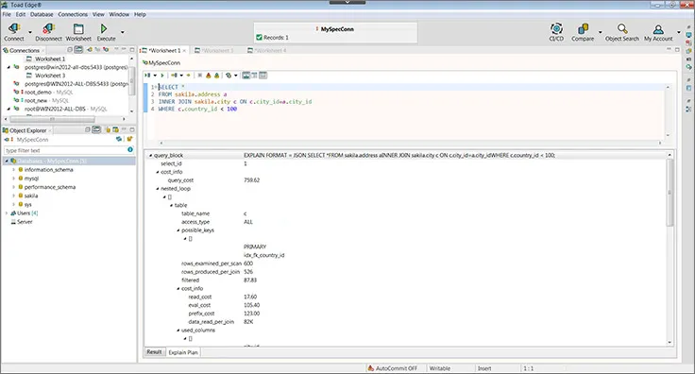Image resolution: width=695 pixels, height=374 pixels.
Task: Switch to the Explain Plan tab
Action: 183,352
